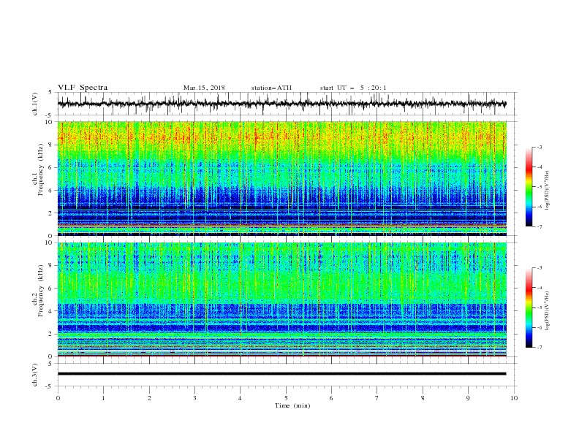Click inside the ch.1 spectrogram panel
The image size is (579, 447).
(281, 178)
